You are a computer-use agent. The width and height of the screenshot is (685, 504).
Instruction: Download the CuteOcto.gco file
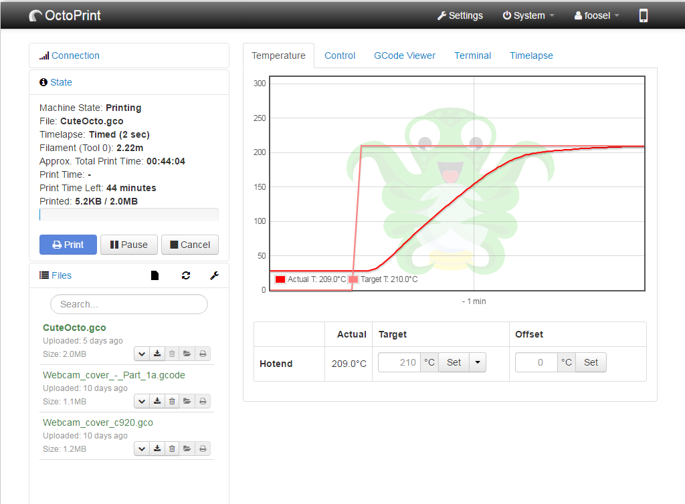click(x=157, y=353)
